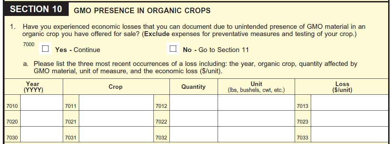Select the Loss field labeled 7033
392x144 pixels.
pos(349,135)
